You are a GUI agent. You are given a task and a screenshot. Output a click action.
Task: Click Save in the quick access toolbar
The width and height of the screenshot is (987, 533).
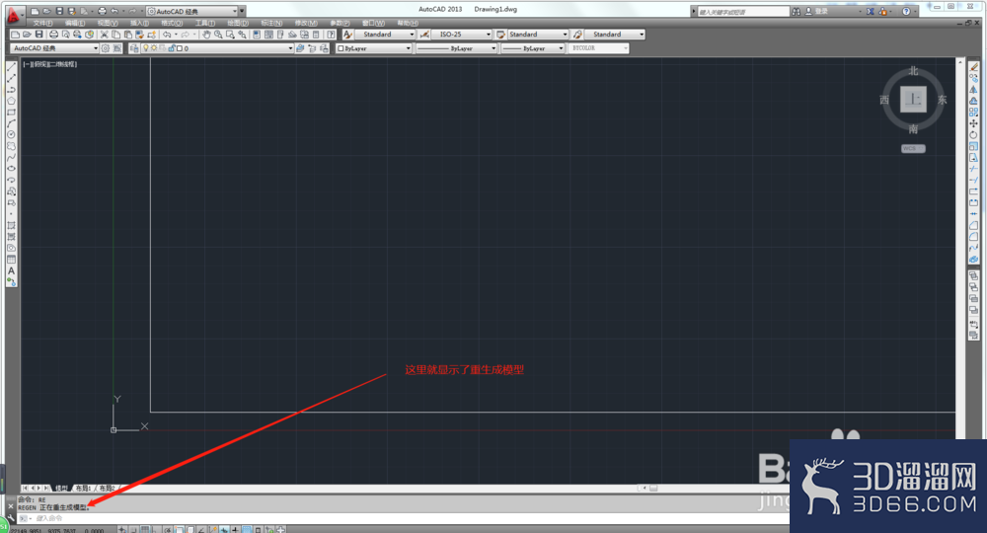[x=59, y=11]
